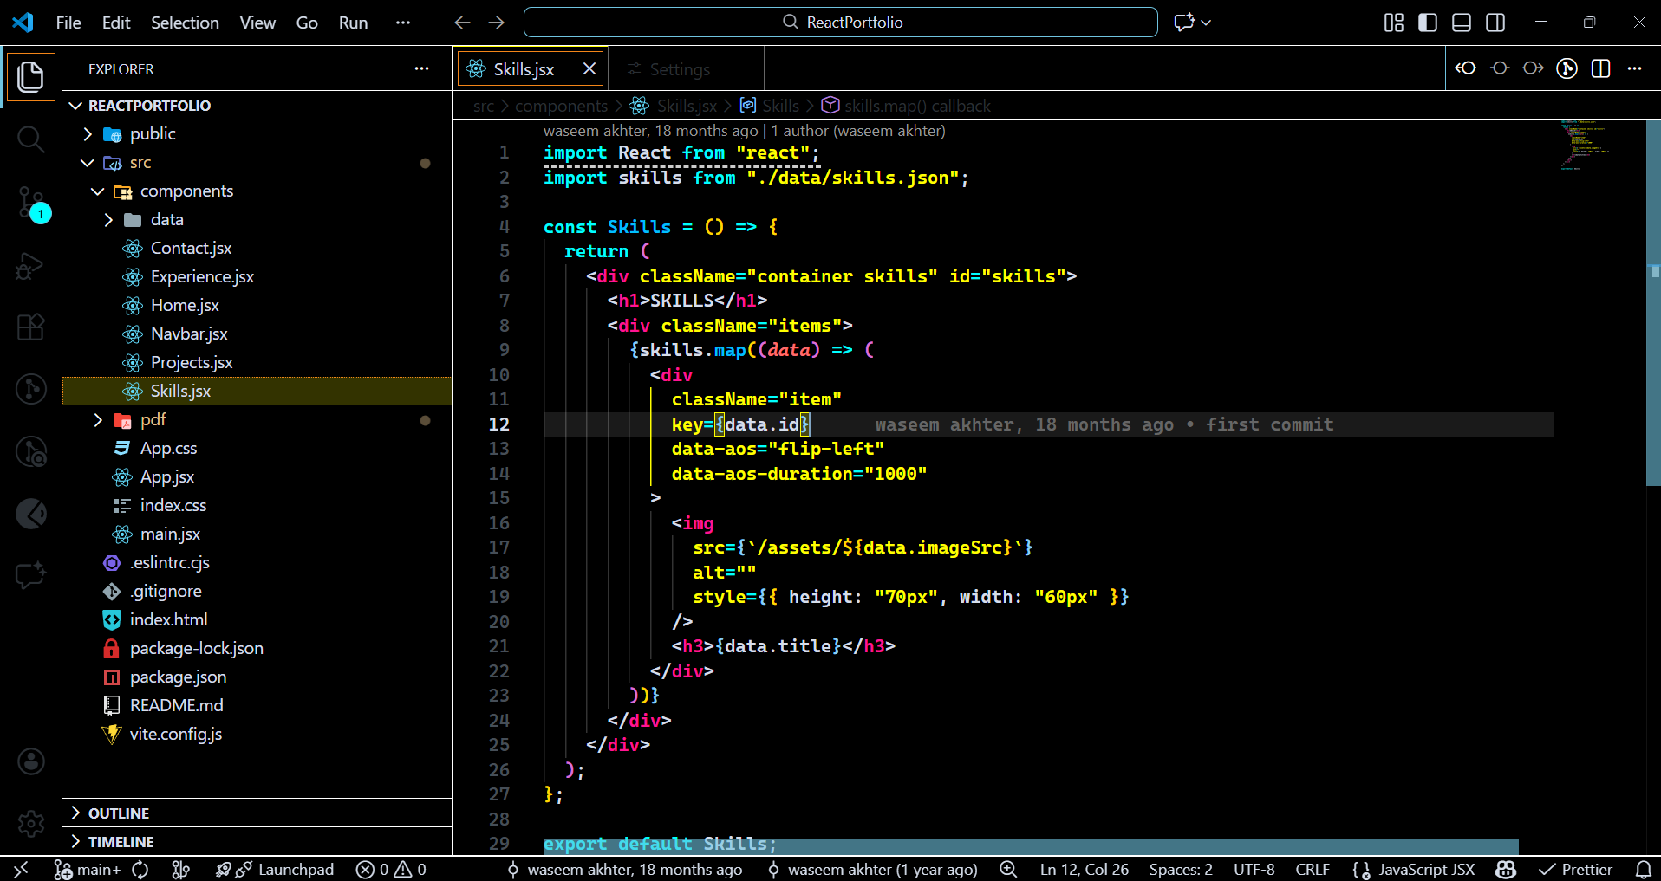Go back using the left arrow
This screenshot has height=881, width=1661.
[x=462, y=23]
